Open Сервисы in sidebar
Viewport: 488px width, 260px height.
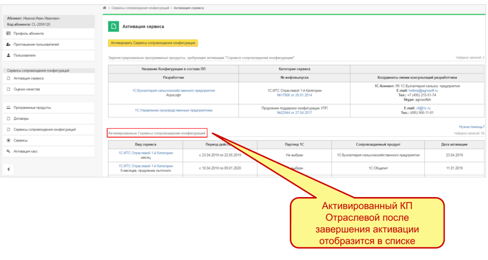[x=20, y=140]
